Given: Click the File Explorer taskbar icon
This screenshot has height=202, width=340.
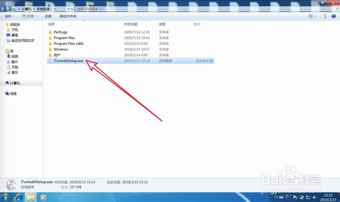Looking at the screenshot, I should point(31,197).
